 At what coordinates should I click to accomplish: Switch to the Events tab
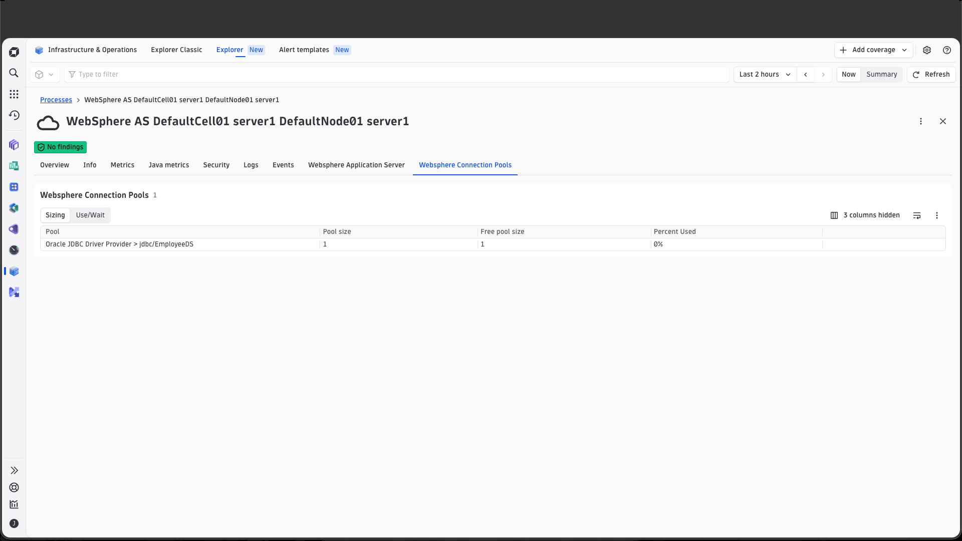click(x=283, y=165)
